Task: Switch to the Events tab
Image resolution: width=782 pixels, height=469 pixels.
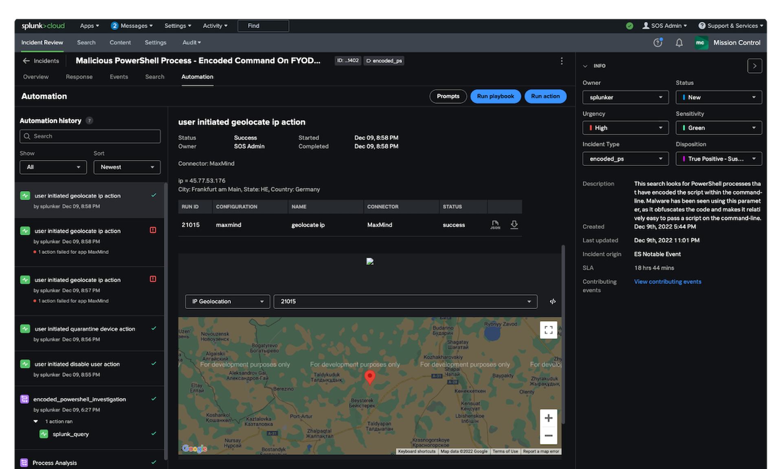Action: click(119, 77)
